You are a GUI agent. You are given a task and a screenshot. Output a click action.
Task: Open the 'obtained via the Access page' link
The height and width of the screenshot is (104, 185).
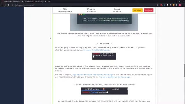click(x=114, y=77)
